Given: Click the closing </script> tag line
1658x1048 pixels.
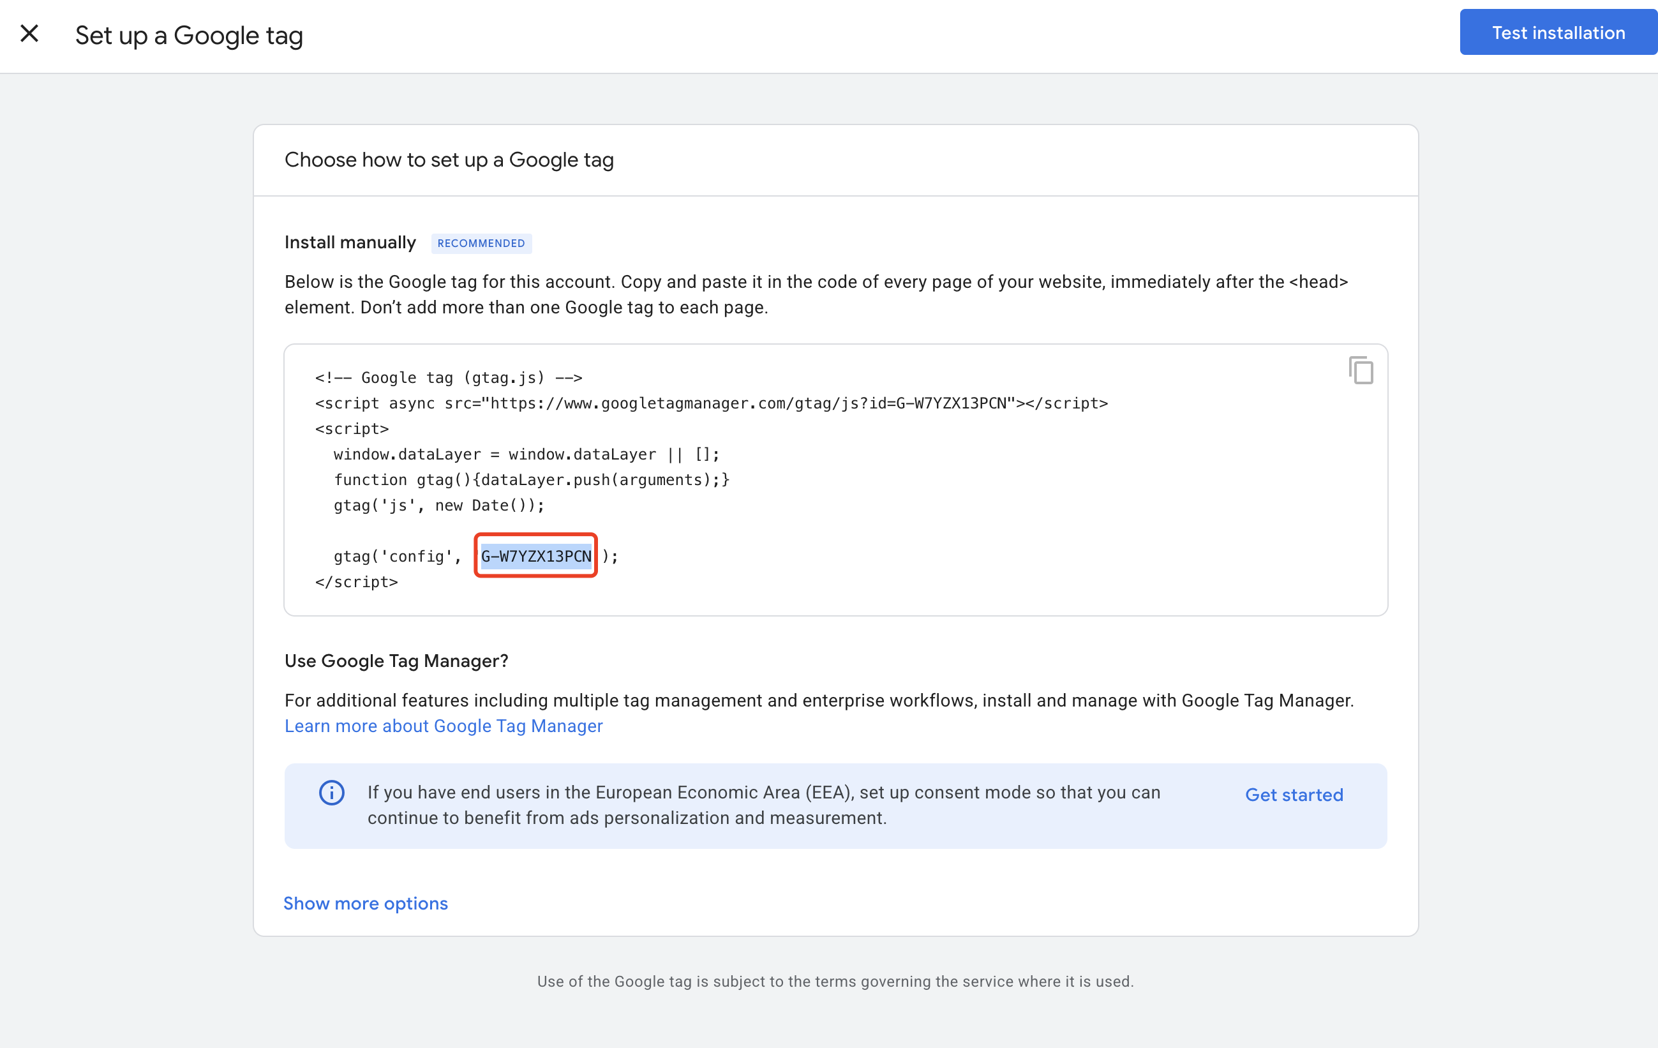Looking at the screenshot, I should pos(357,582).
